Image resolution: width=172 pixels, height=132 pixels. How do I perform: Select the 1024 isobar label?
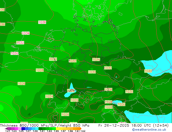click(x=49, y=96)
